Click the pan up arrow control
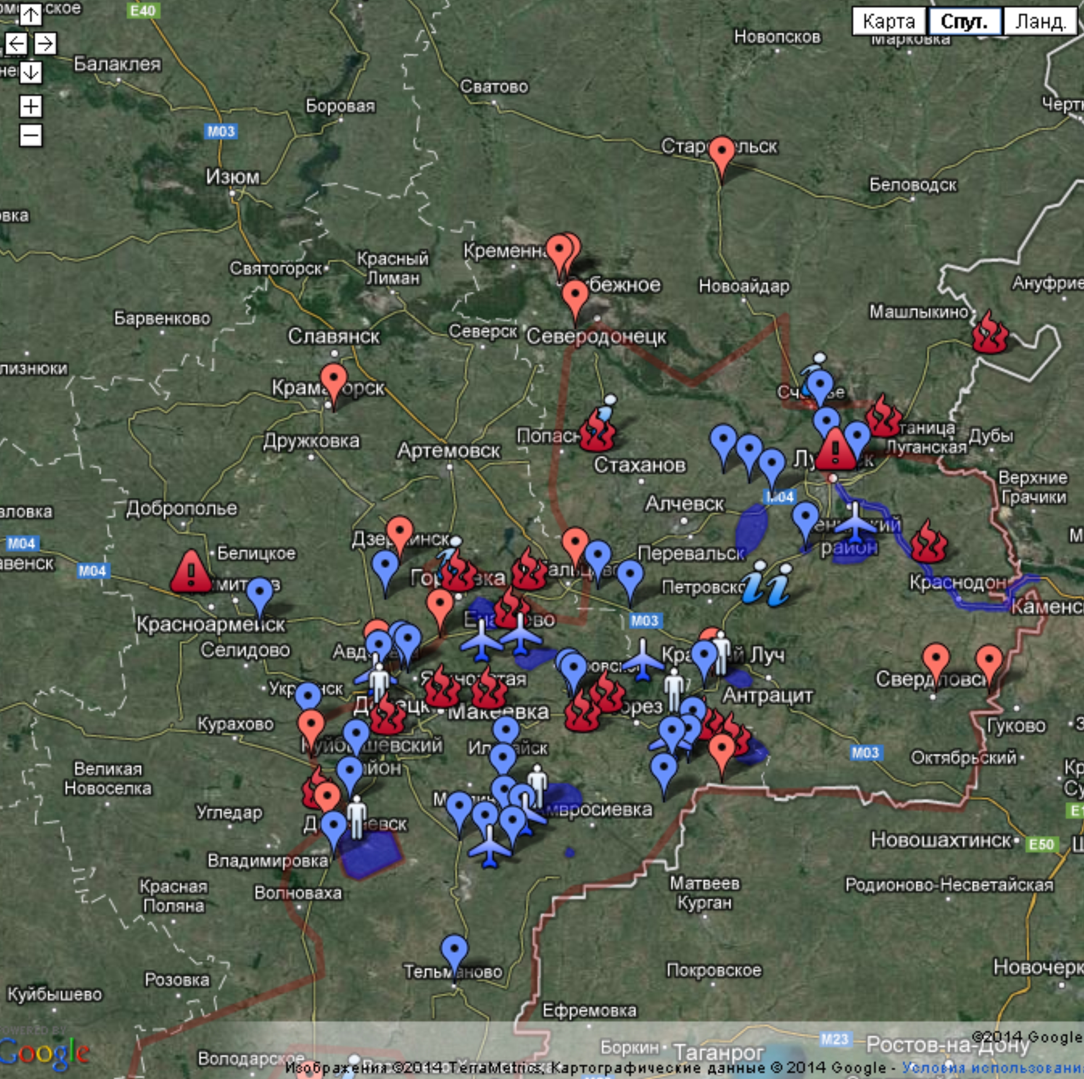This screenshot has height=1079, width=1084. (31, 15)
